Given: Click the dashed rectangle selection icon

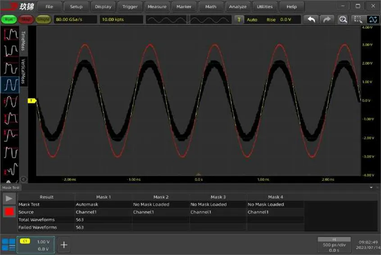Looking at the screenshot, I should (358, 20).
